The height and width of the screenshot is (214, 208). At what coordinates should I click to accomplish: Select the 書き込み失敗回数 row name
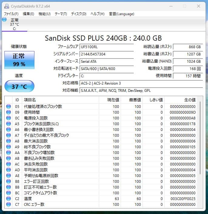[x=39, y=158]
